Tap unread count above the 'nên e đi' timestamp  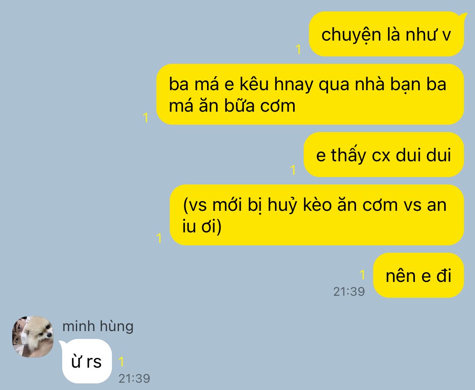(x=362, y=275)
